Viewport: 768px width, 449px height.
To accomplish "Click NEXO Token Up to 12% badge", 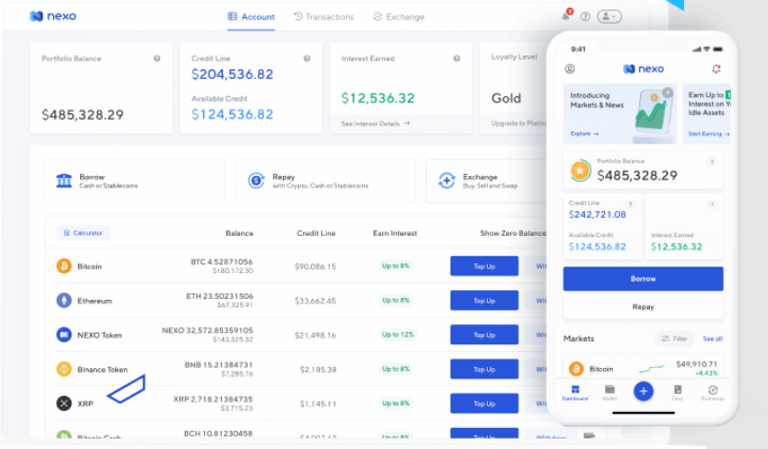I will (397, 335).
